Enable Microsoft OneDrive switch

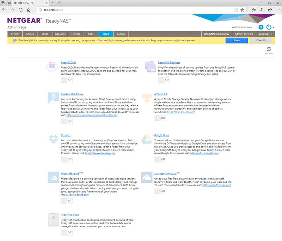tap(160, 192)
